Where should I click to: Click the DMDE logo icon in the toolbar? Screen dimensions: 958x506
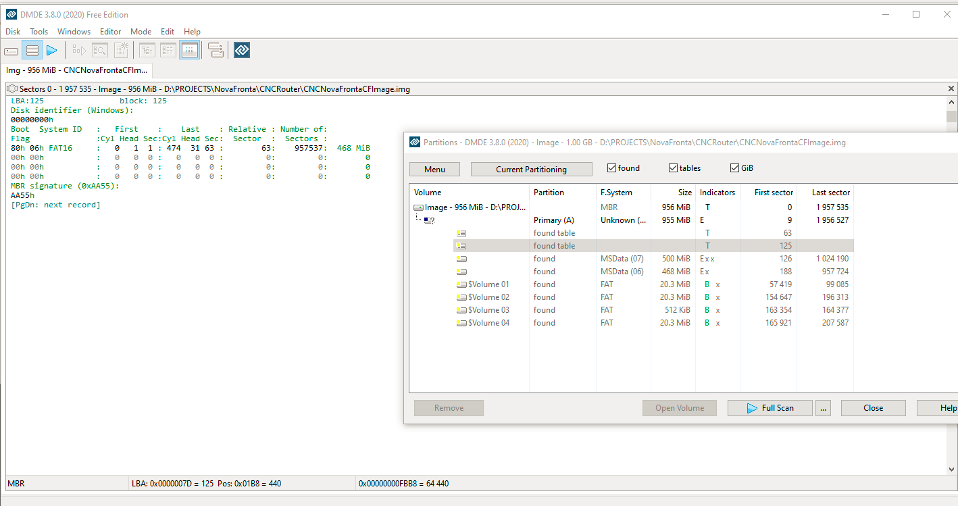242,50
